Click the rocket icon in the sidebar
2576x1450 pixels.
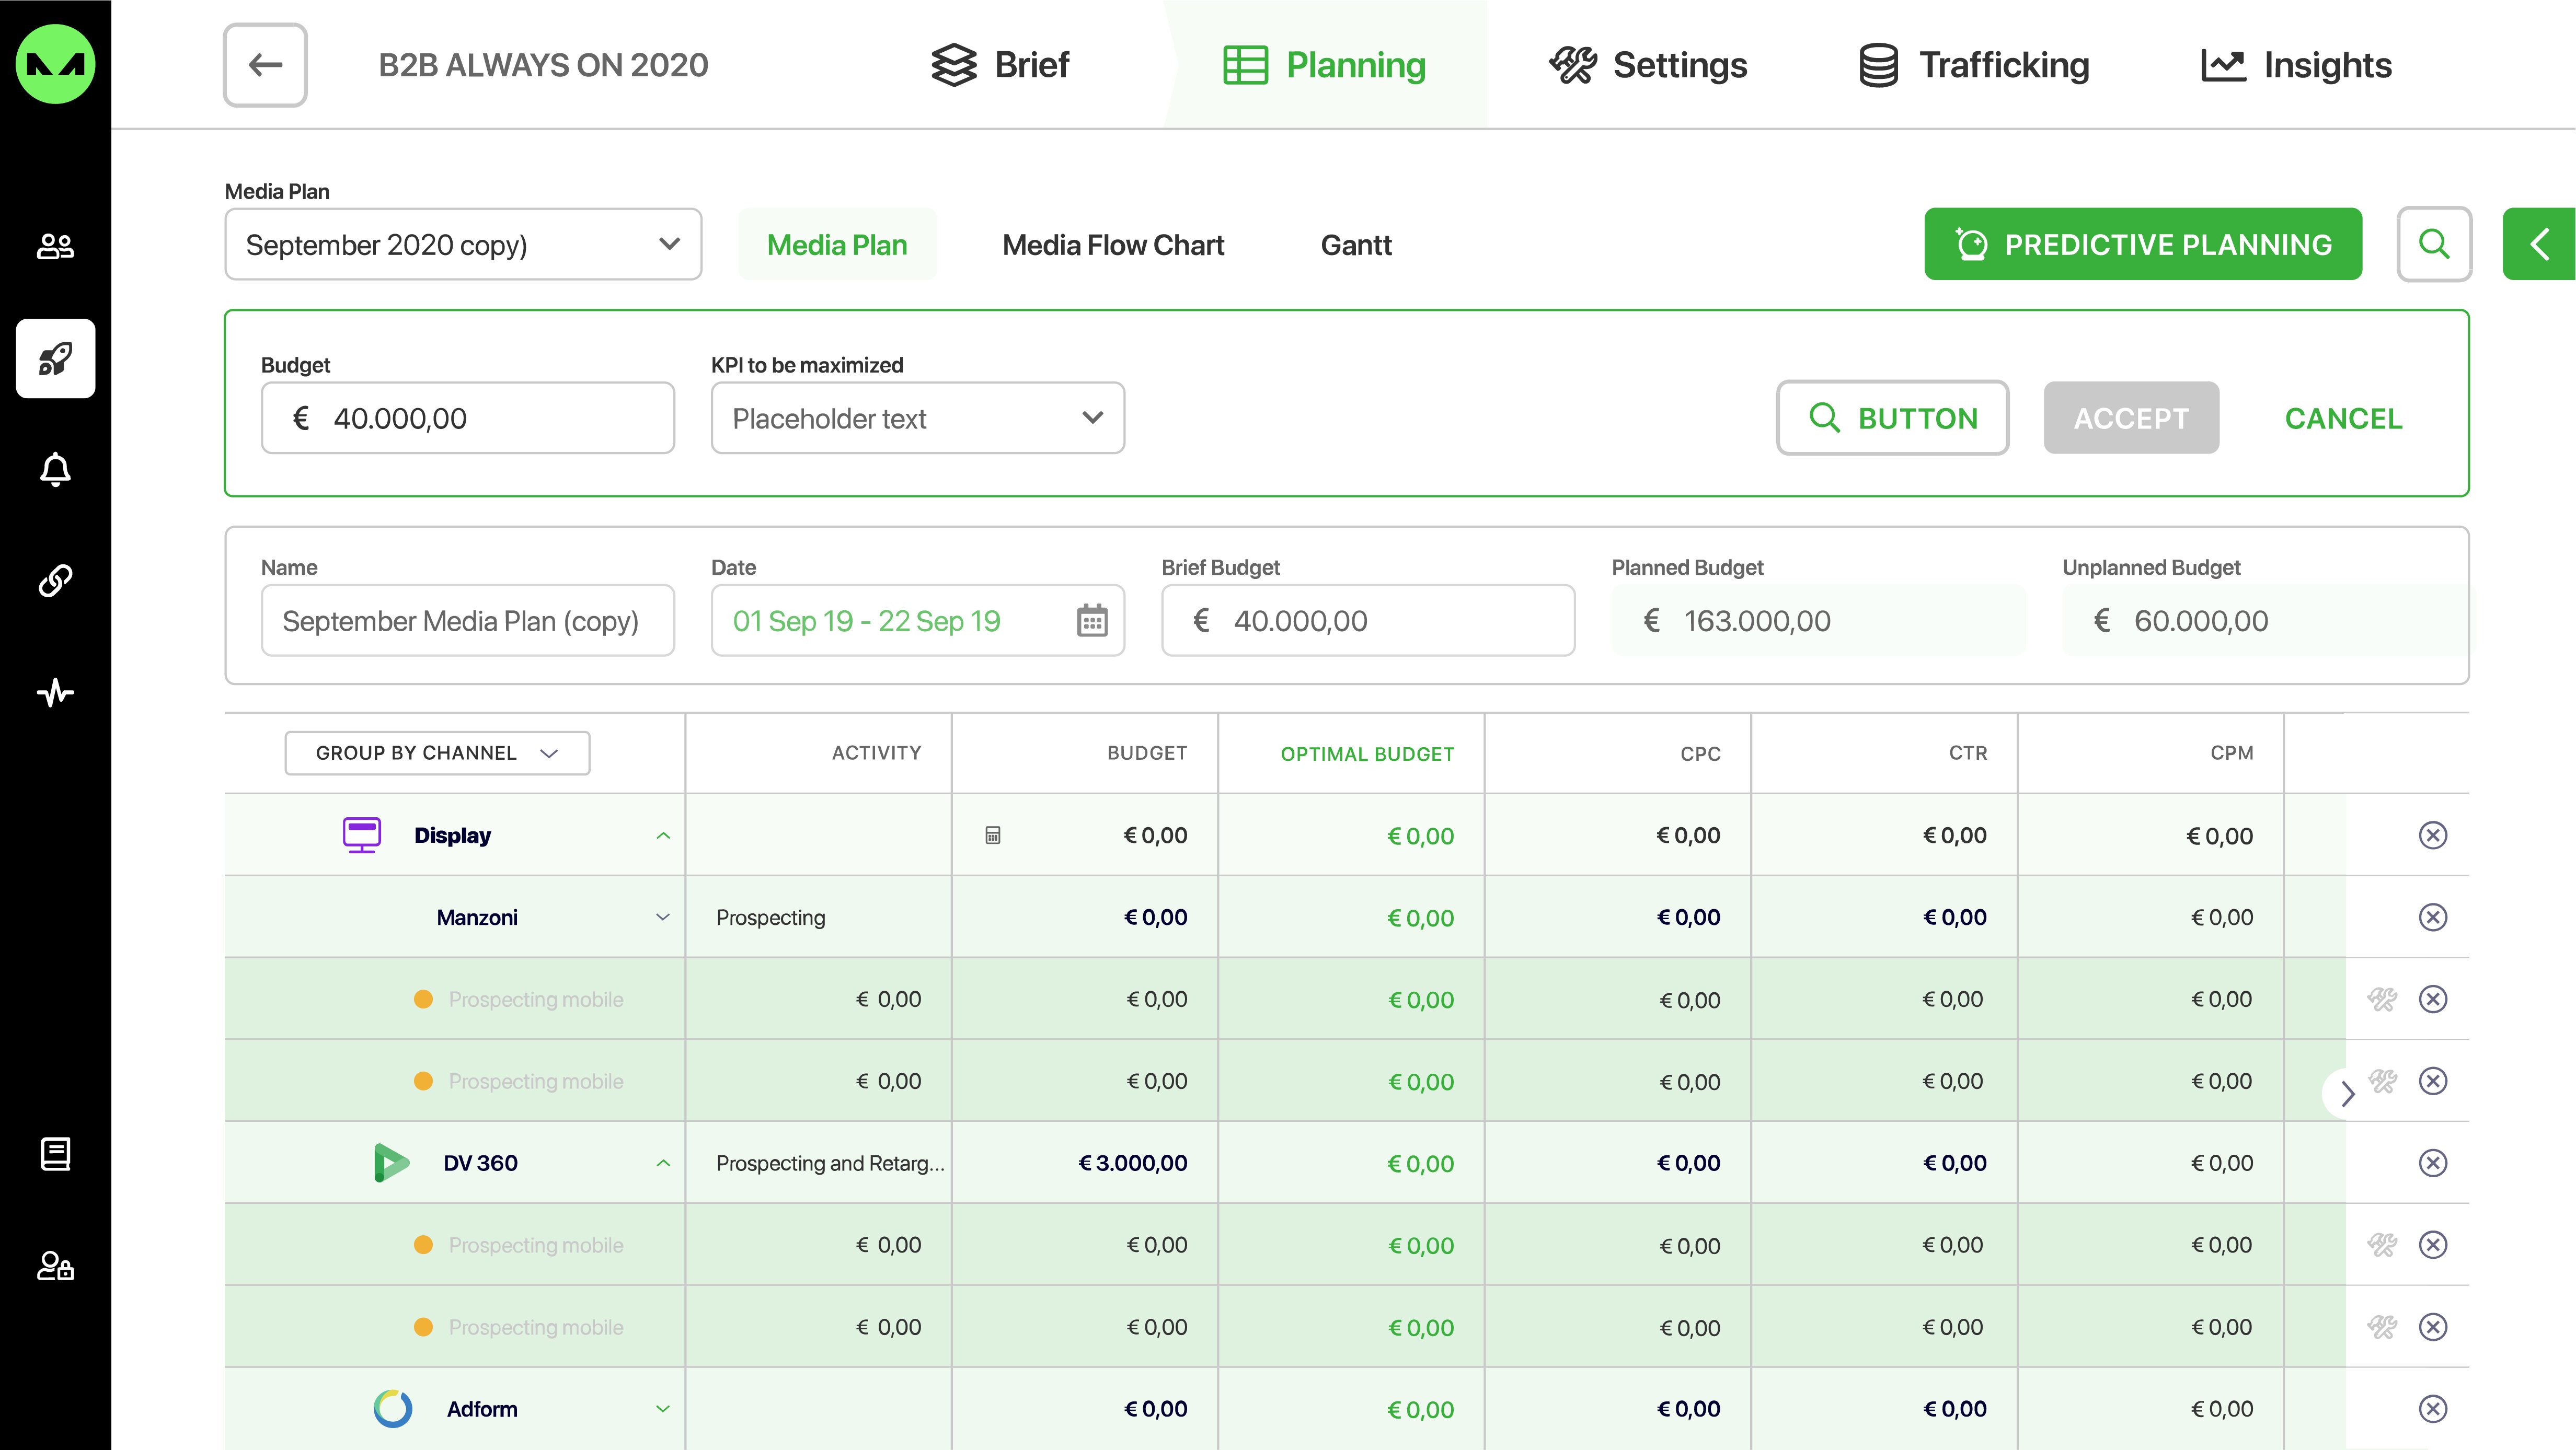pyautogui.click(x=55, y=359)
